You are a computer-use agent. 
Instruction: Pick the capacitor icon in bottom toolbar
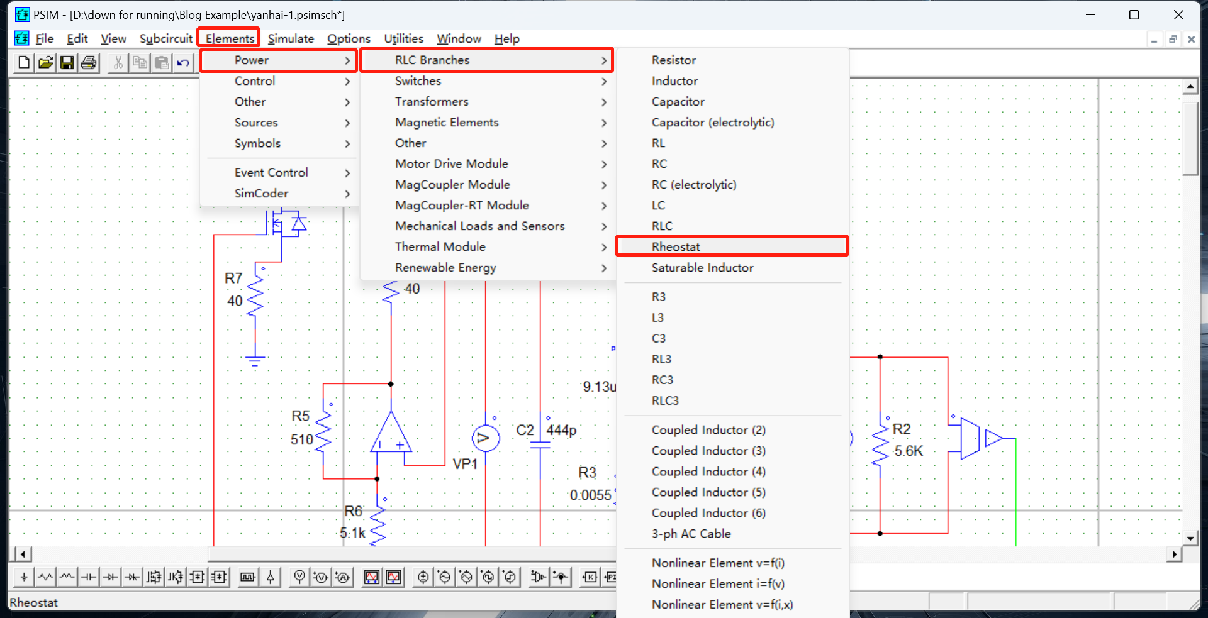(x=89, y=577)
